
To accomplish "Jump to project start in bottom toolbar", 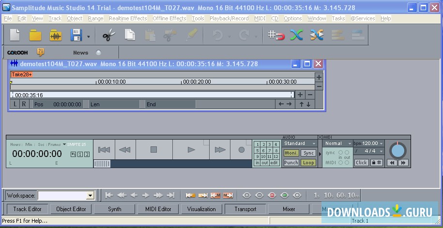I will (109, 195).
